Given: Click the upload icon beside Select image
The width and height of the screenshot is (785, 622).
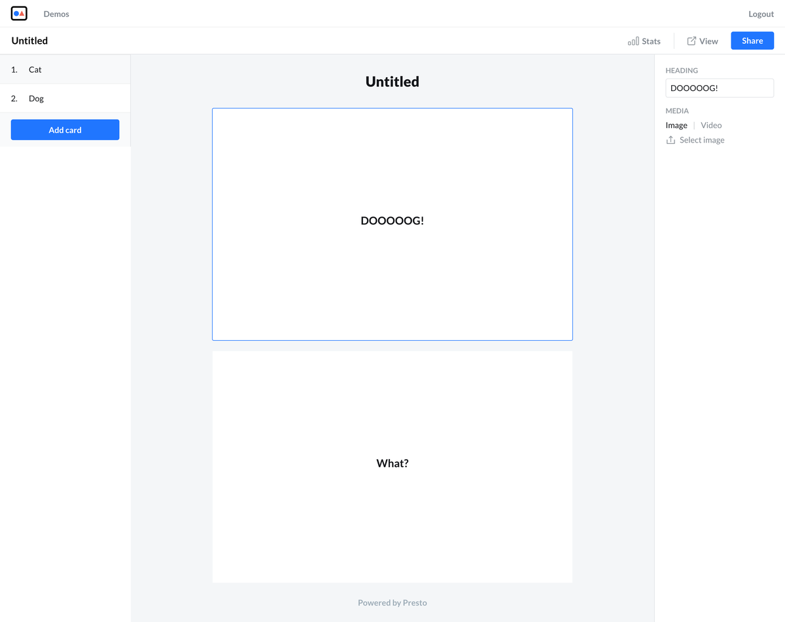Looking at the screenshot, I should 671,140.
